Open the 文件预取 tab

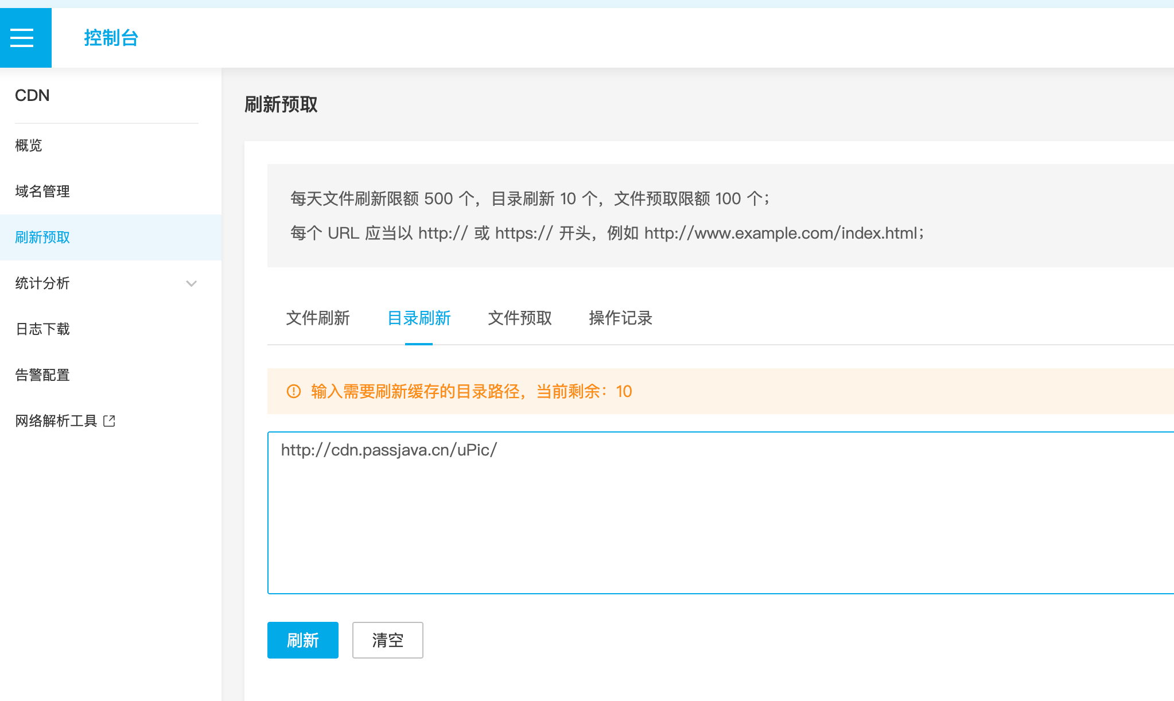point(520,318)
